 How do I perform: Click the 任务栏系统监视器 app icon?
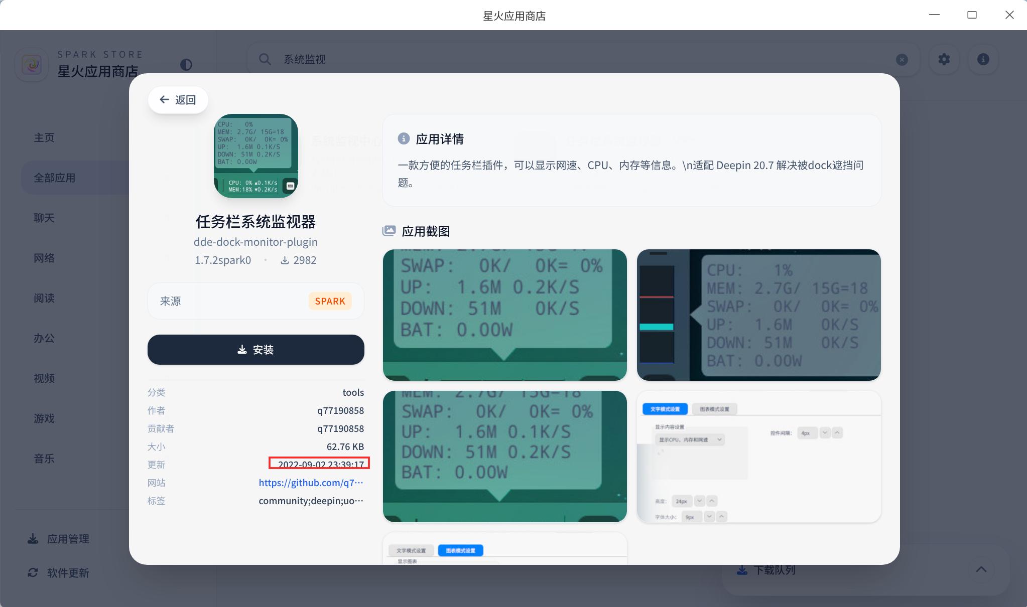pyautogui.click(x=256, y=156)
